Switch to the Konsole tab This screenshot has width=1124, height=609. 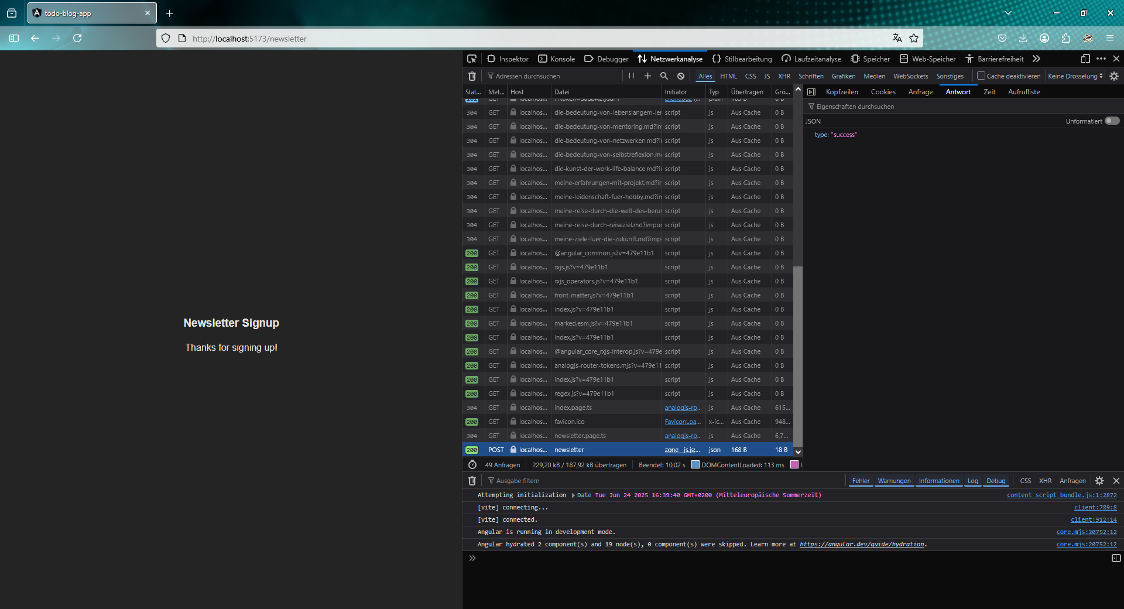[556, 59]
